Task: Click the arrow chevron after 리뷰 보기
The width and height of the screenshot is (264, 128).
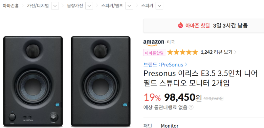Action: click(x=235, y=52)
